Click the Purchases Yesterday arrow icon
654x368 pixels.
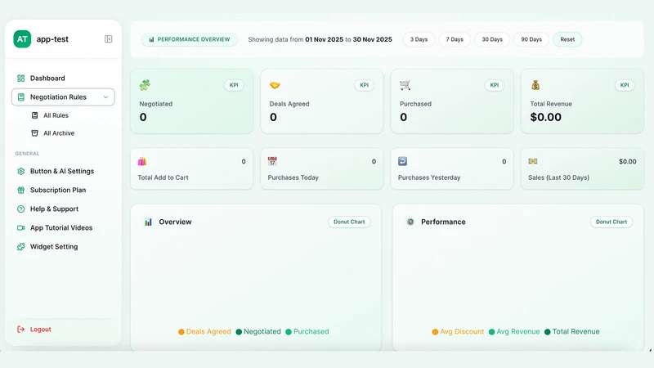tap(402, 161)
